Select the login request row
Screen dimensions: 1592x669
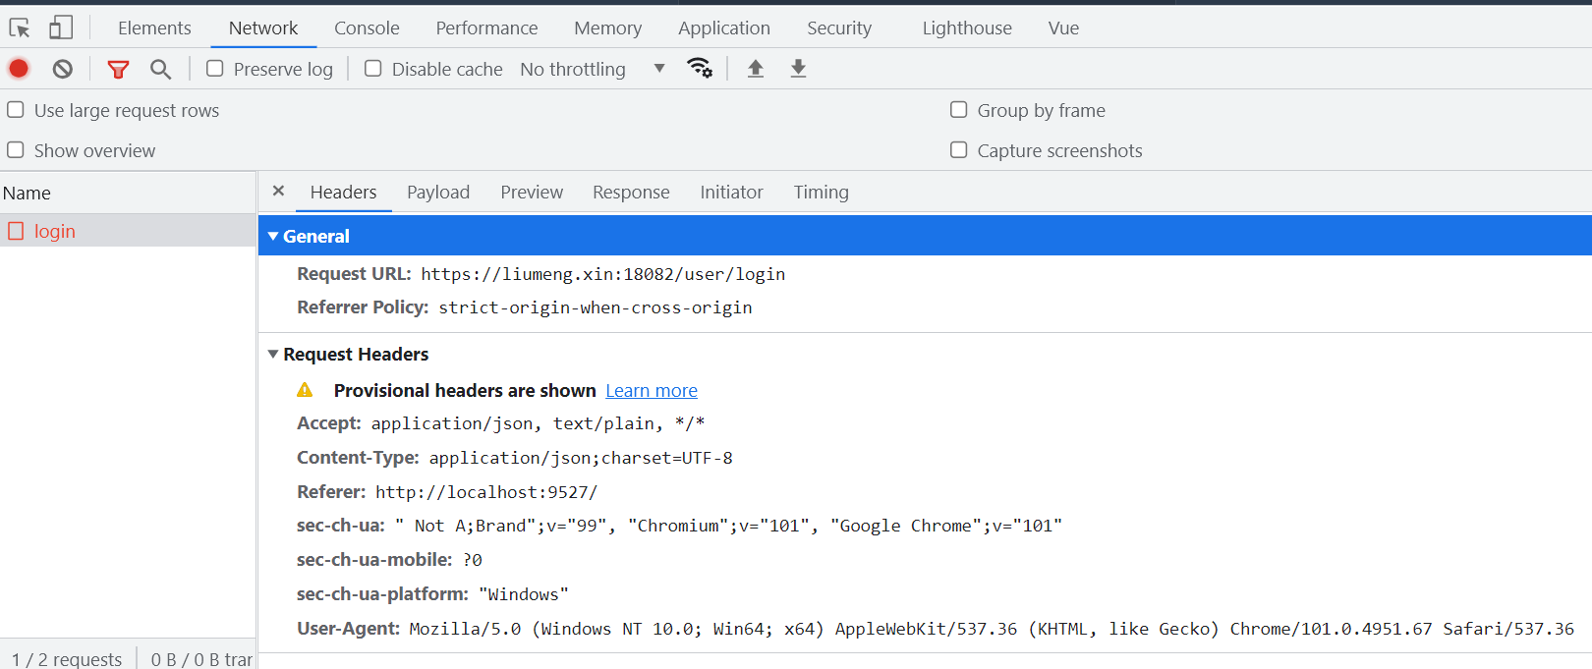pos(55,232)
